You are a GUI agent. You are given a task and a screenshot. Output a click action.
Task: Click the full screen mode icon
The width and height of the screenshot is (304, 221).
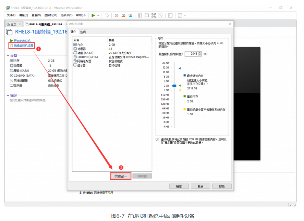coord(154,15)
